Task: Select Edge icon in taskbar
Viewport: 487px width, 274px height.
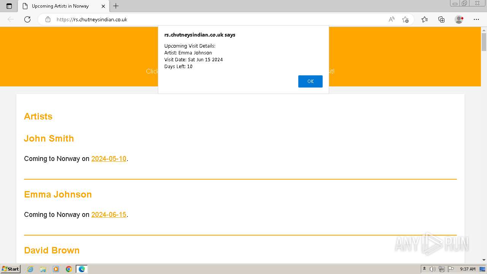Action: pos(82,269)
